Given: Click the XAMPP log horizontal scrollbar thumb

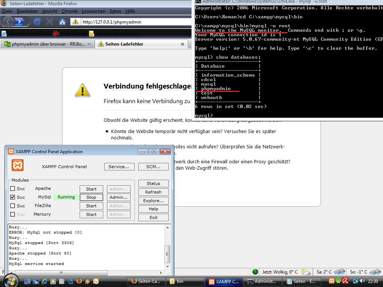Looking at the screenshot, I should click(61, 272).
